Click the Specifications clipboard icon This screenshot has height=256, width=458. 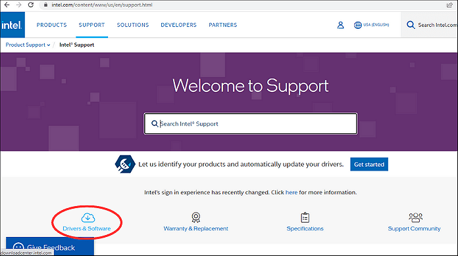click(x=305, y=217)
